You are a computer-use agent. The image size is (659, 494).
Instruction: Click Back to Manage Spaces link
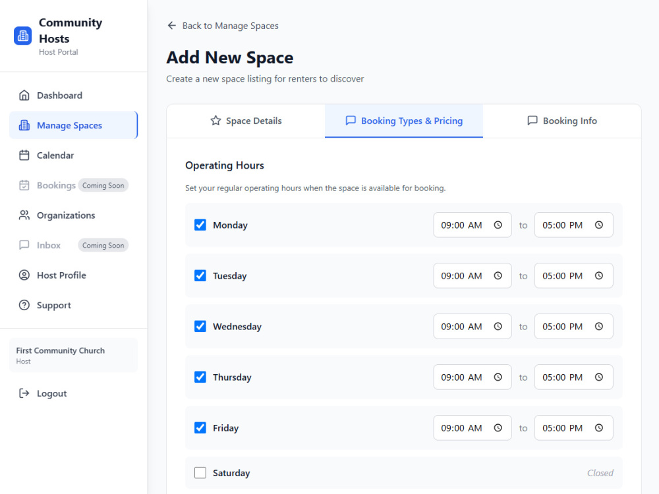(223, 26)
